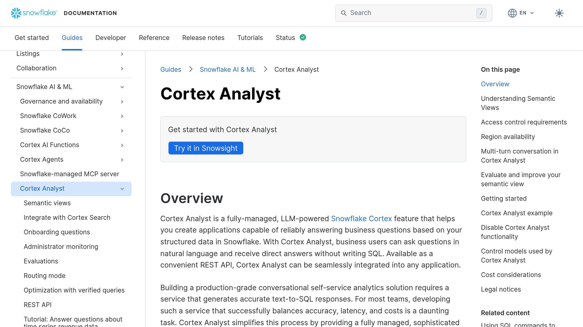Expand the Snowflake CoCo chevron
583x327 pixels.
pyautogui.click(x=122, y=131)
